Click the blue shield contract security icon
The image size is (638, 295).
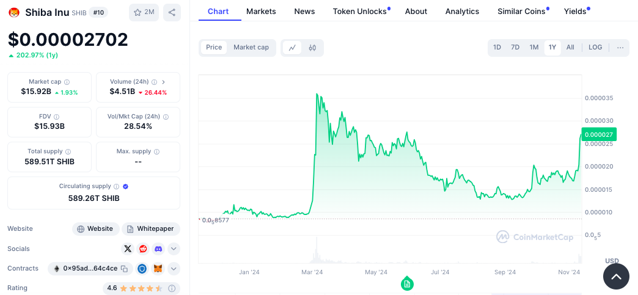[x=142, y=269]
